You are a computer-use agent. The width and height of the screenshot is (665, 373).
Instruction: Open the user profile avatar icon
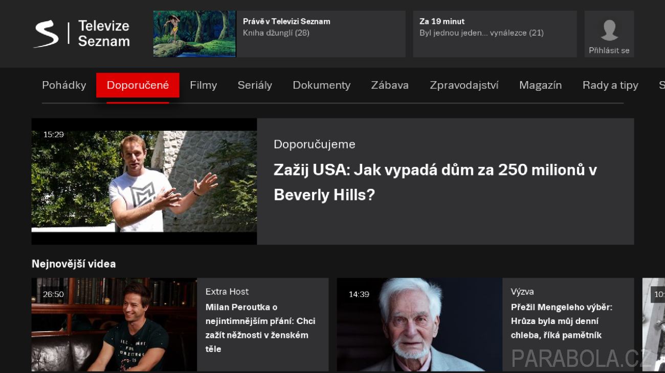[x=609, y=31]
